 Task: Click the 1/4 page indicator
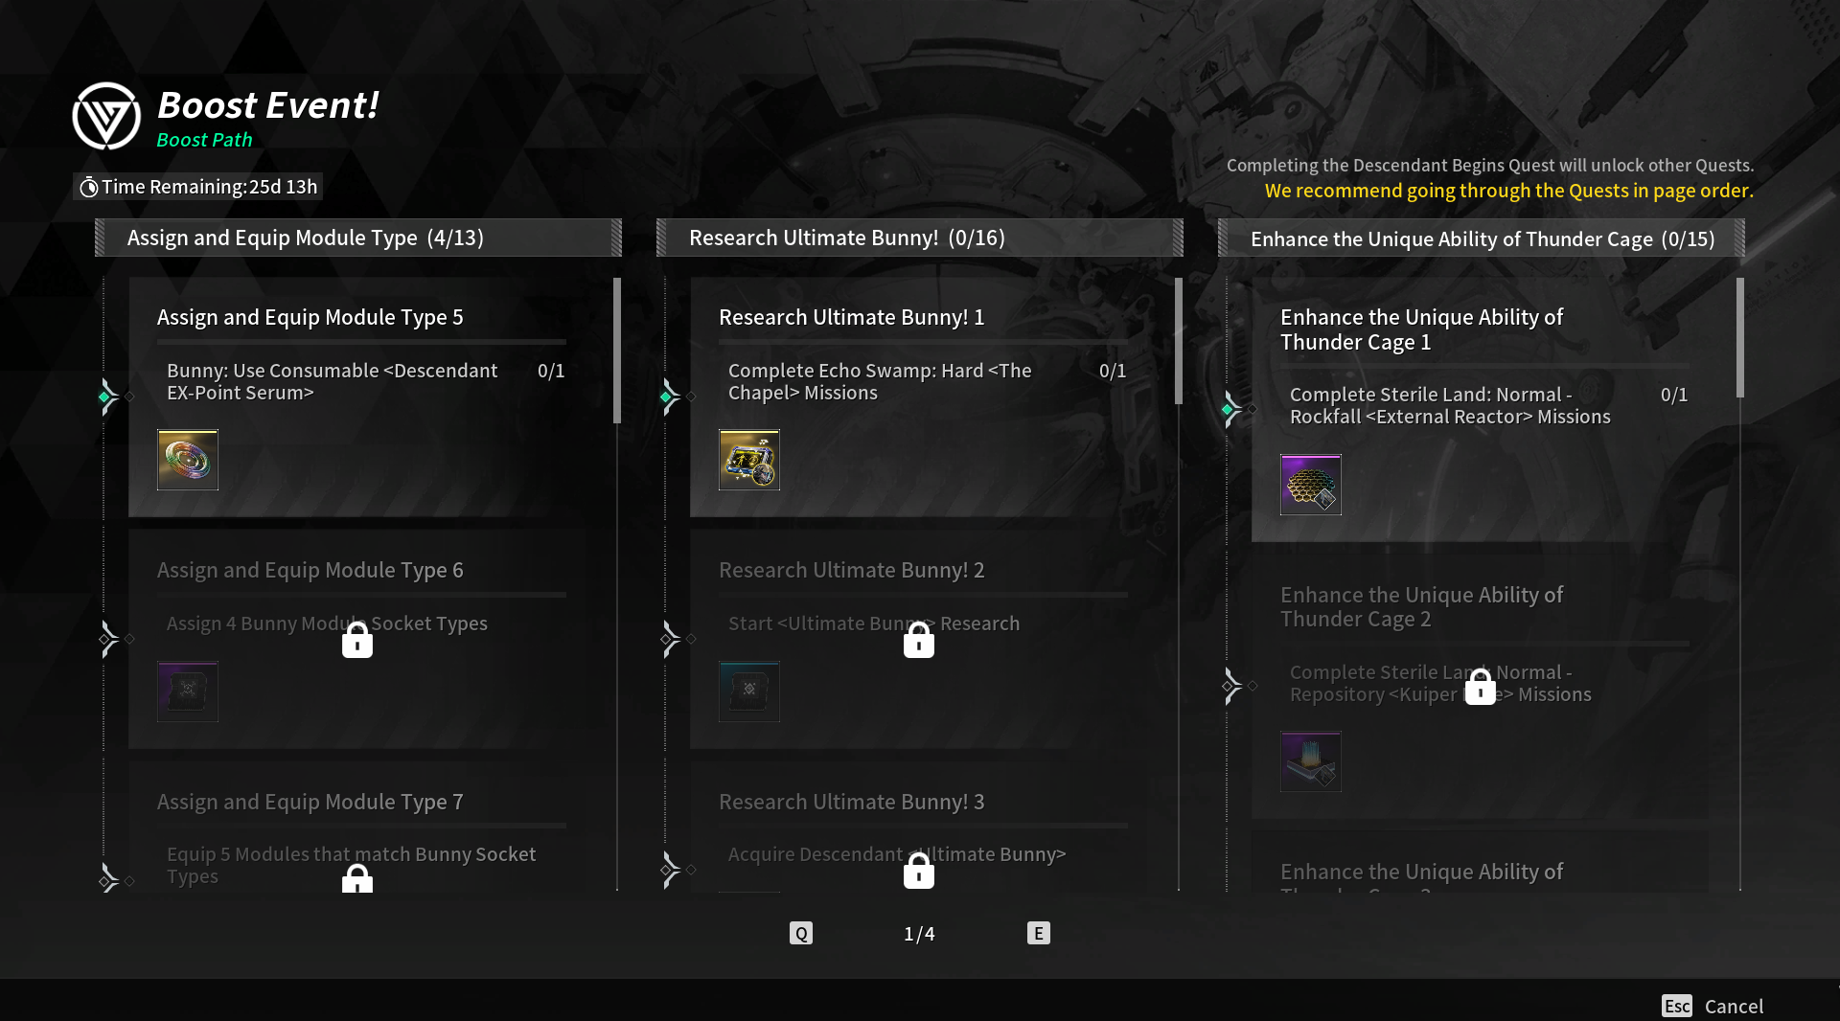[919, 934]
